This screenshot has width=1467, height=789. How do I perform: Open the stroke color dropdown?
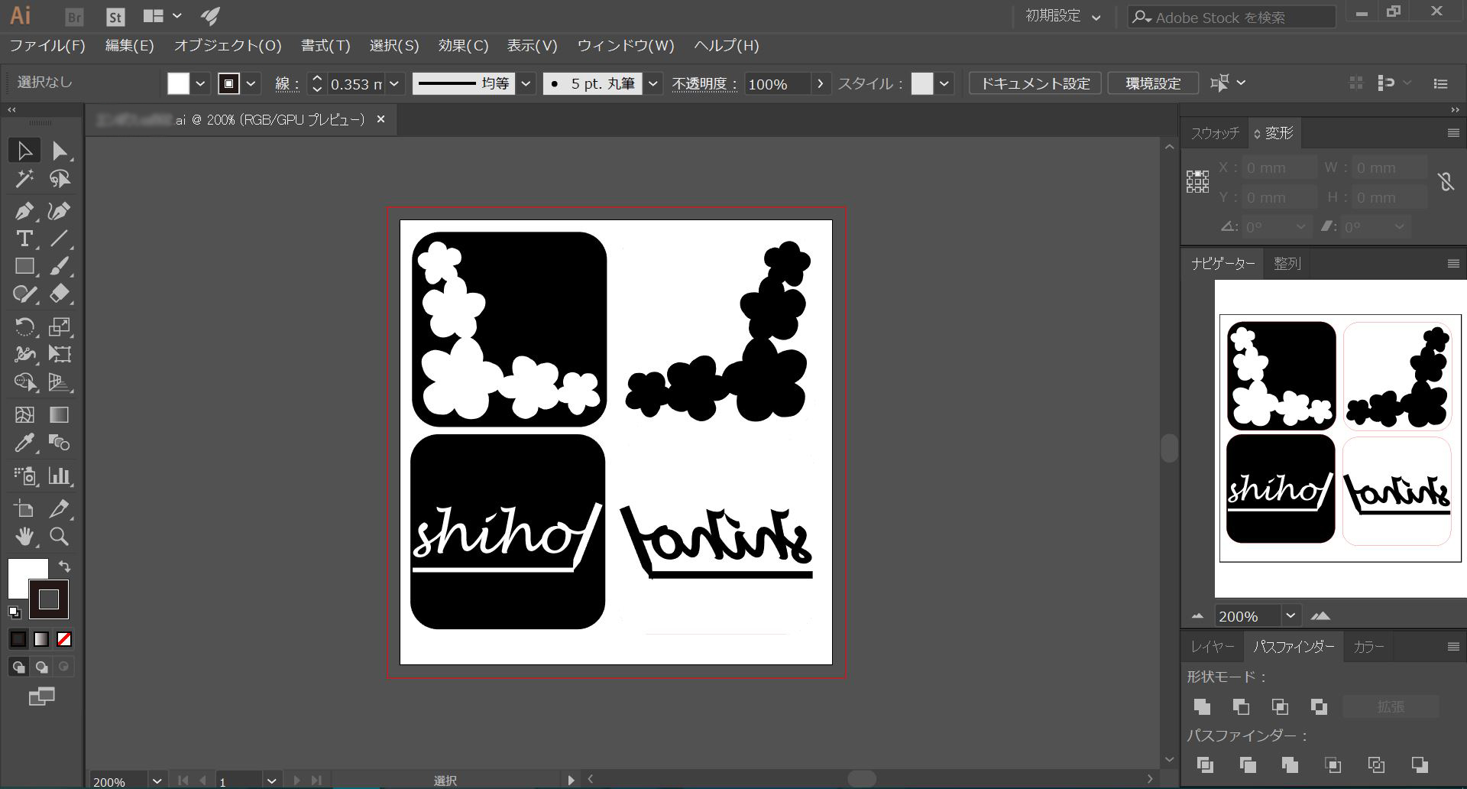[x=251, y=83]
